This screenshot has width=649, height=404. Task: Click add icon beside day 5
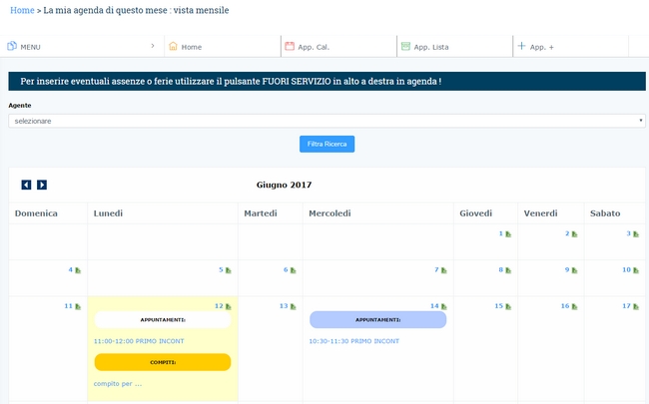point(228,270)
